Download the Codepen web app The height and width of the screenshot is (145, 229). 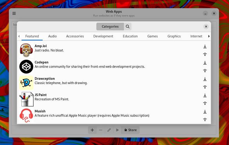tap(205, 63)
